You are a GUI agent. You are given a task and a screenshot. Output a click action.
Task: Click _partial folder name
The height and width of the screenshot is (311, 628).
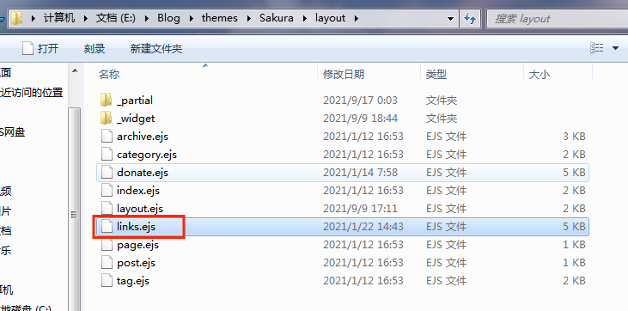click(135, 101)
